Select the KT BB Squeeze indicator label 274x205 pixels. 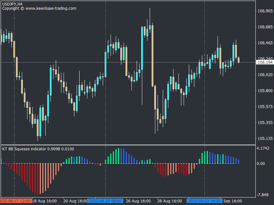tap(38, 149)
